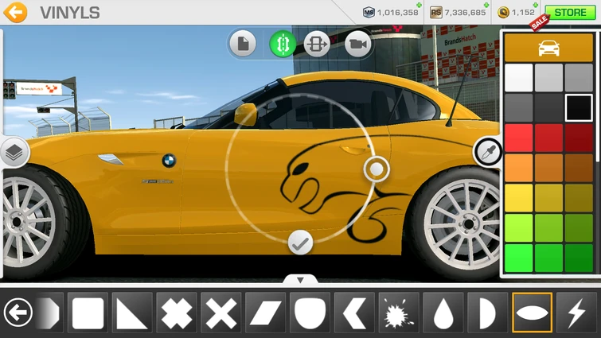
Task: Pick the dark maroon red swatch
Action: (579, 138)
